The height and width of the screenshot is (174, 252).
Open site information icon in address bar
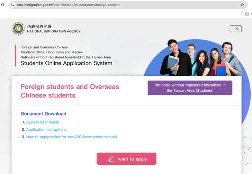coord(13,5)
